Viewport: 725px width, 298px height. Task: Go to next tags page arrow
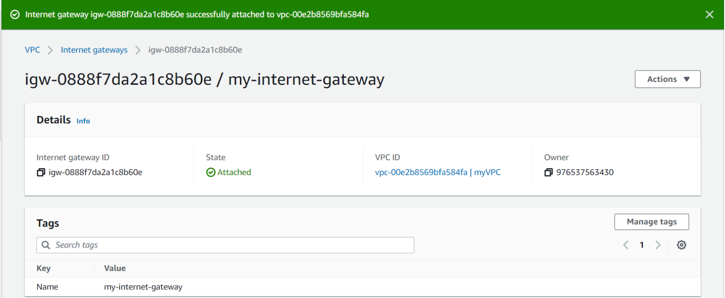click(x=658, y=245)
